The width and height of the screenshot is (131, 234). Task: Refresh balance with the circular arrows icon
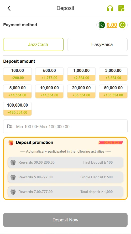(122, 25)
